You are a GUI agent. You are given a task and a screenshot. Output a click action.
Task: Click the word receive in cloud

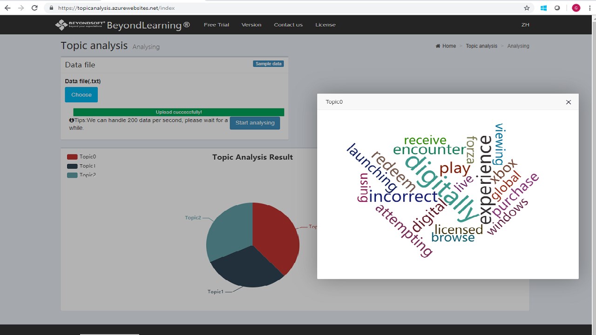tap(425, 140)
